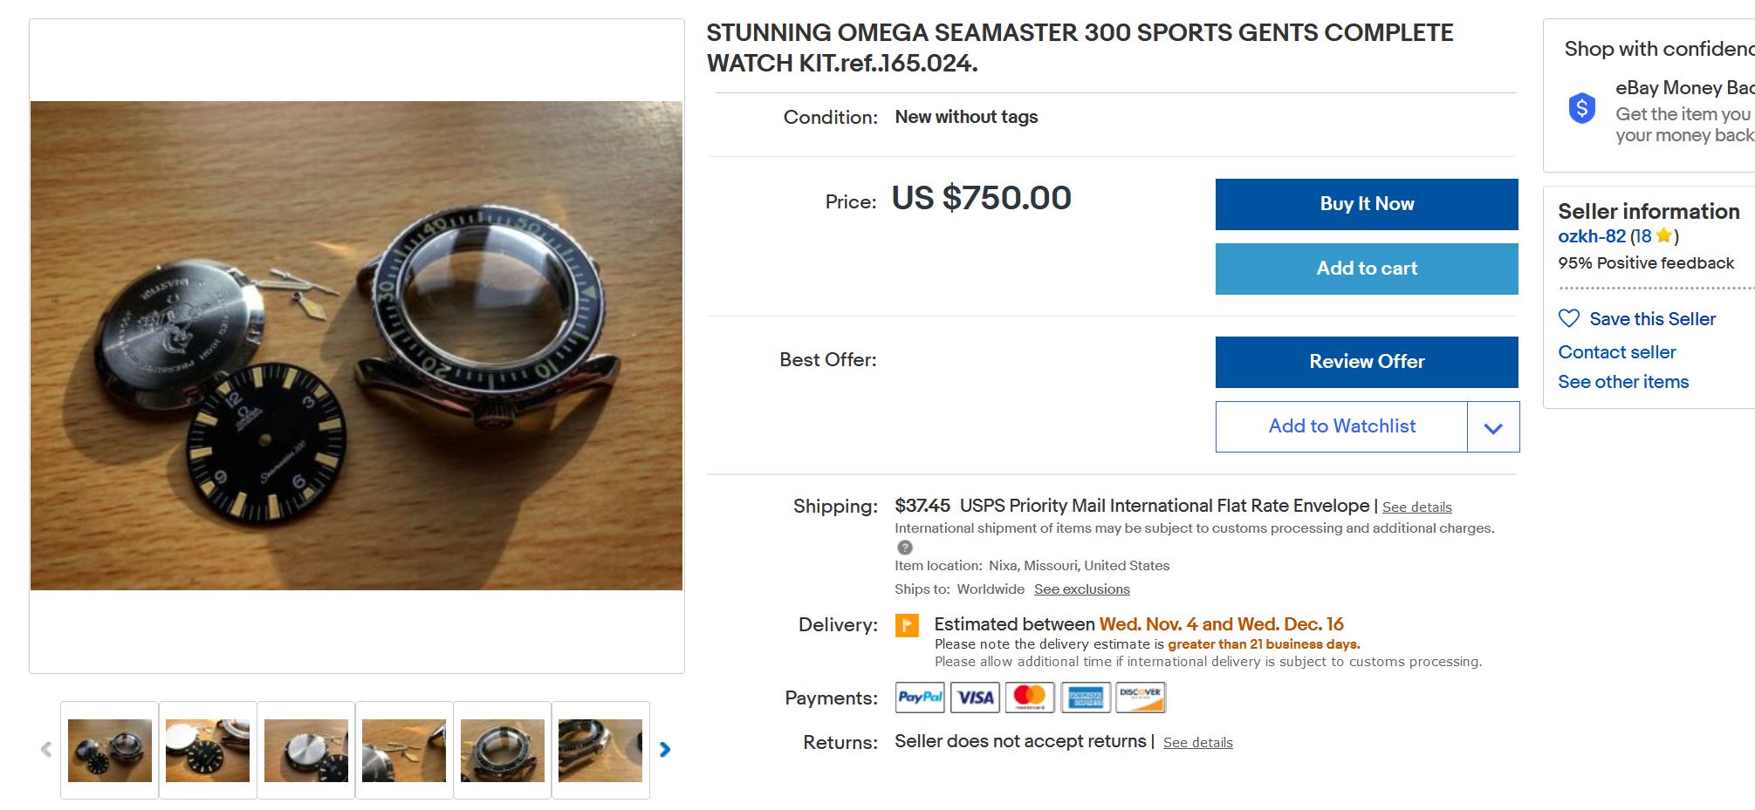Open seller profile ozkh-82
The image size is (1755, 810).
(x=1591, y=236)
